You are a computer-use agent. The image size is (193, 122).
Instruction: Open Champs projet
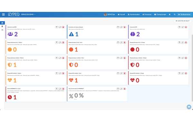pos(160,14)
